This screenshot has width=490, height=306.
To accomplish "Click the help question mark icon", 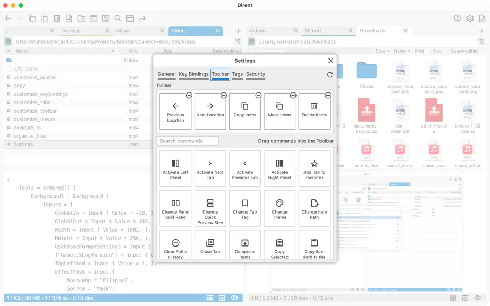I will point(458,19).
